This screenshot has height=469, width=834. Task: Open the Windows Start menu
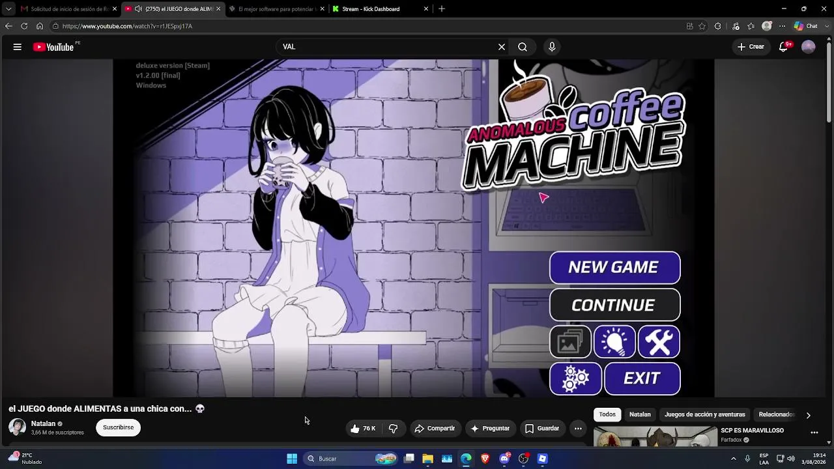292,459
